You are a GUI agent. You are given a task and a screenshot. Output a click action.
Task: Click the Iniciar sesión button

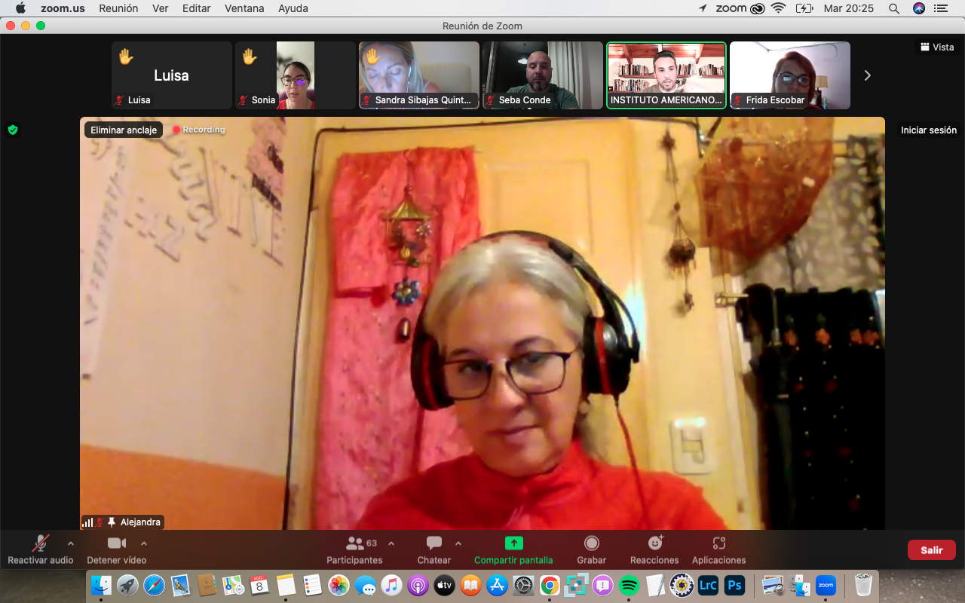pyautogui.click(x=928, y=130)
